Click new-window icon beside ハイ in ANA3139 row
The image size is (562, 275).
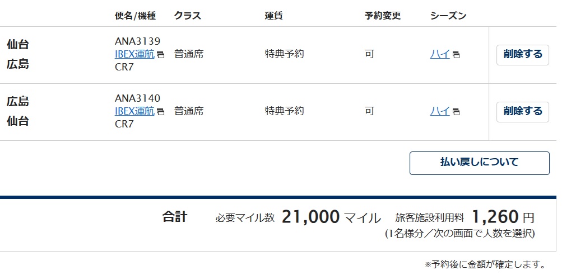(x=456, y=55)
